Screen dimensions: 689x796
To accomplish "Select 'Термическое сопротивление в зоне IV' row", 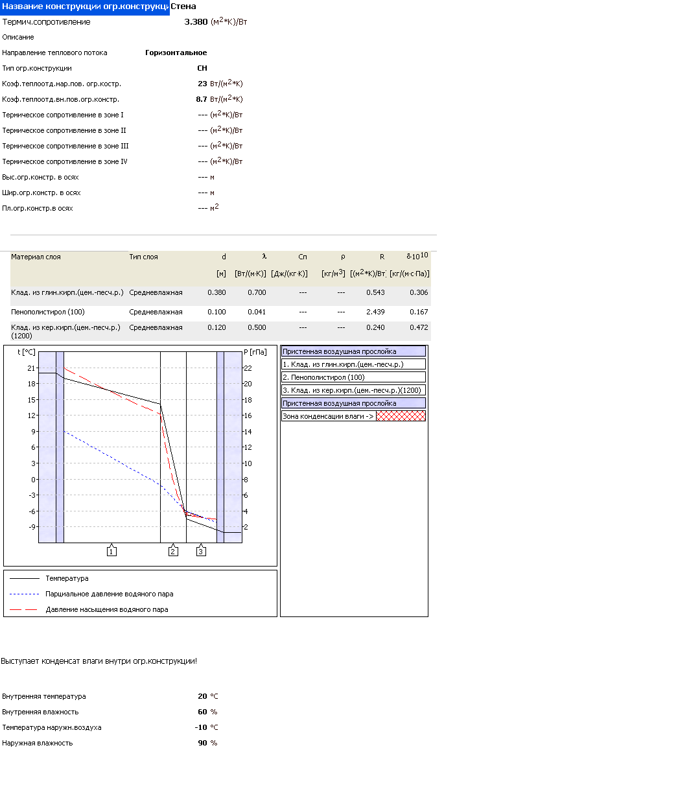I will [65, 161].
